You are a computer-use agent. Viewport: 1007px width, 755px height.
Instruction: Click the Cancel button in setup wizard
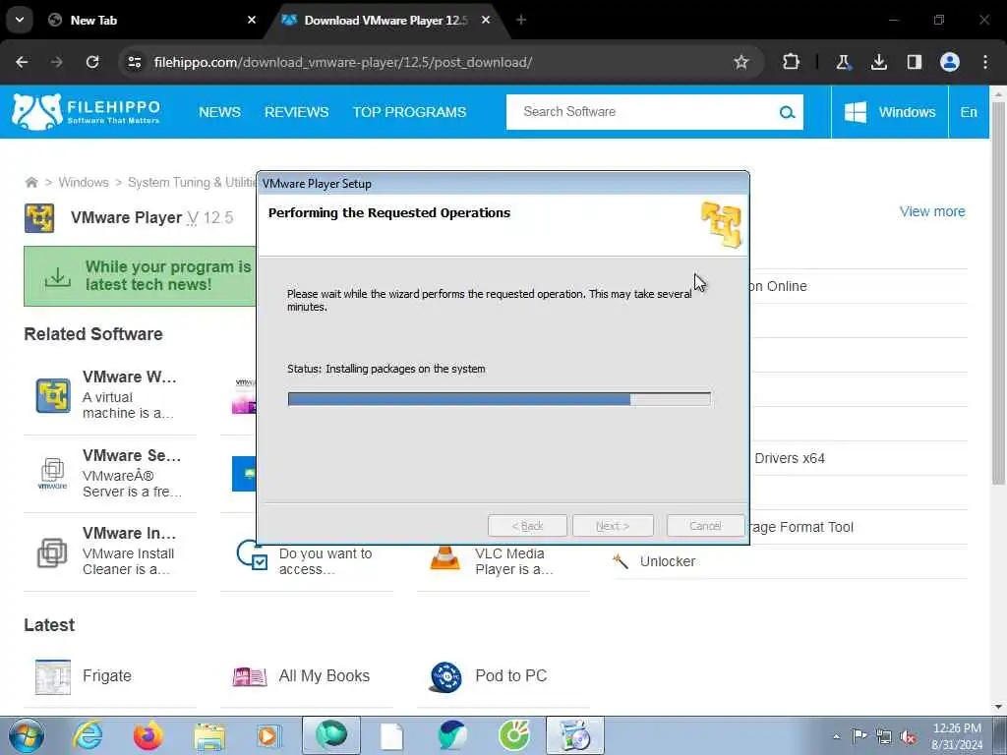point(705,526)
